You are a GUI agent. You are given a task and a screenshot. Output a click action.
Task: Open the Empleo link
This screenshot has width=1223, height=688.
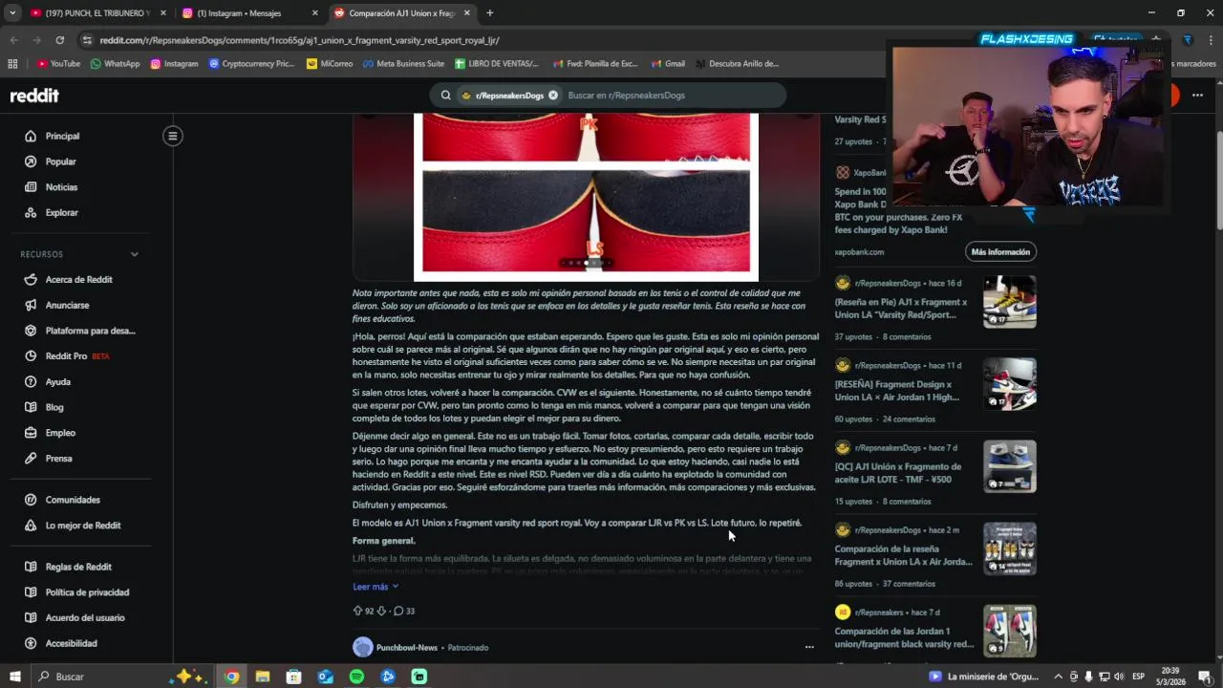(60, 433)
